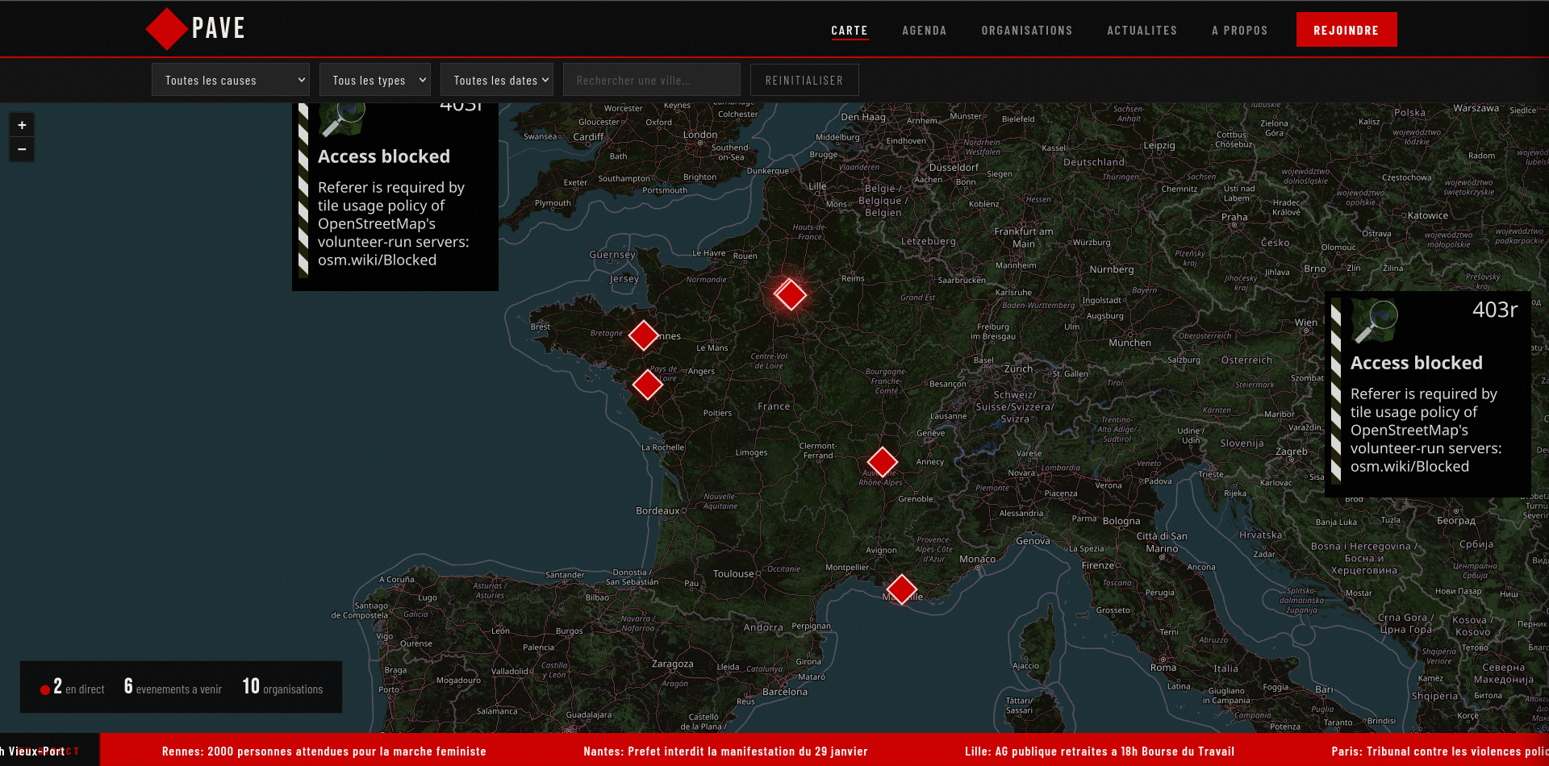This screenshot has width=1549, height=766.
Task: Select the red diamond marker over Paris
Action: (790, 294)
